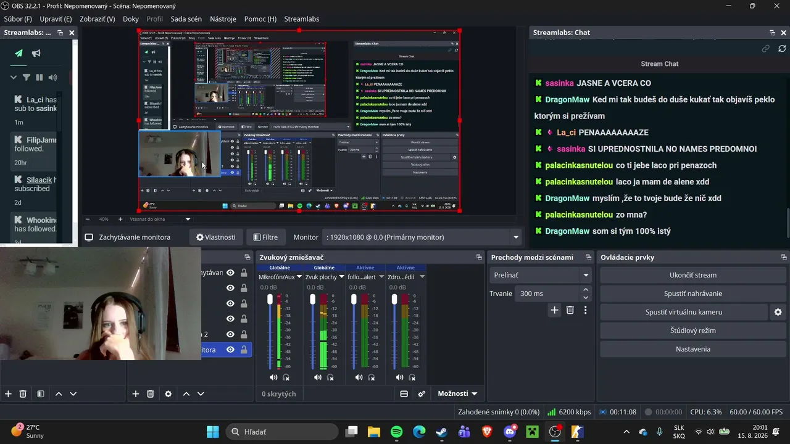
Task: Click Spustiť virtuálnu kameru button
Action: coord(684,312)
